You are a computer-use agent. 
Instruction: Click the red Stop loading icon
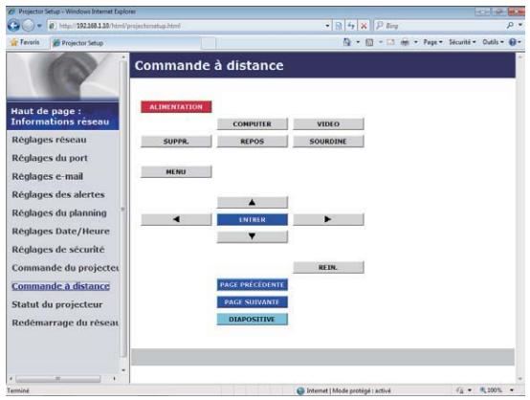(x=364, y=26)
